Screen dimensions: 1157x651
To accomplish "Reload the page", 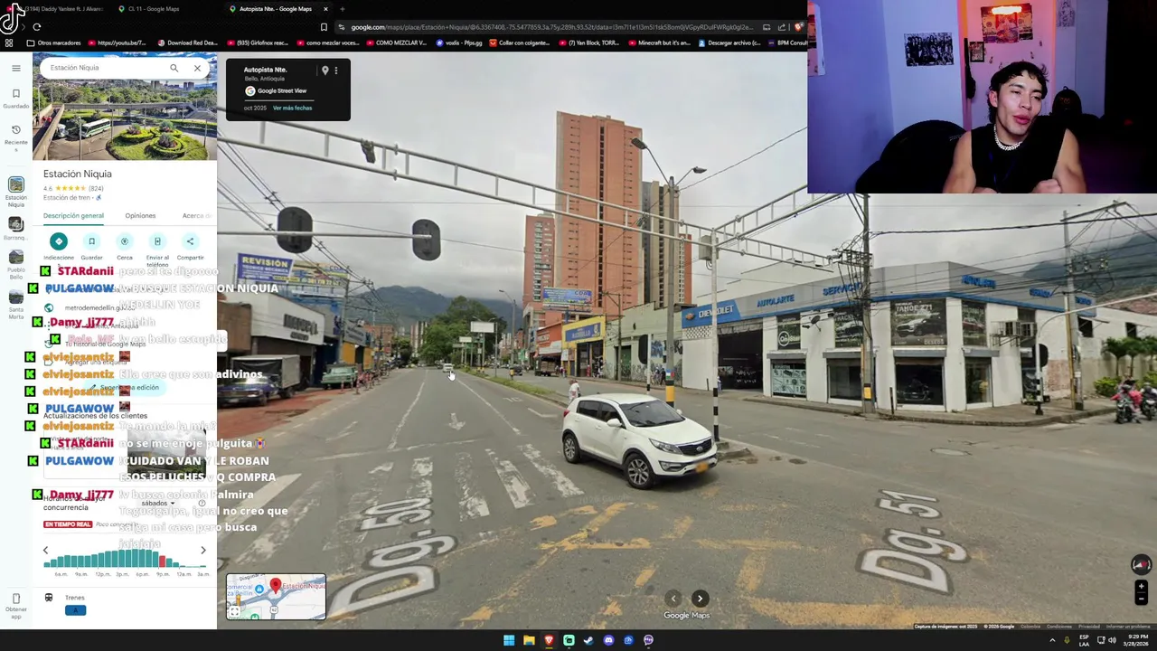I will point(36,27).
